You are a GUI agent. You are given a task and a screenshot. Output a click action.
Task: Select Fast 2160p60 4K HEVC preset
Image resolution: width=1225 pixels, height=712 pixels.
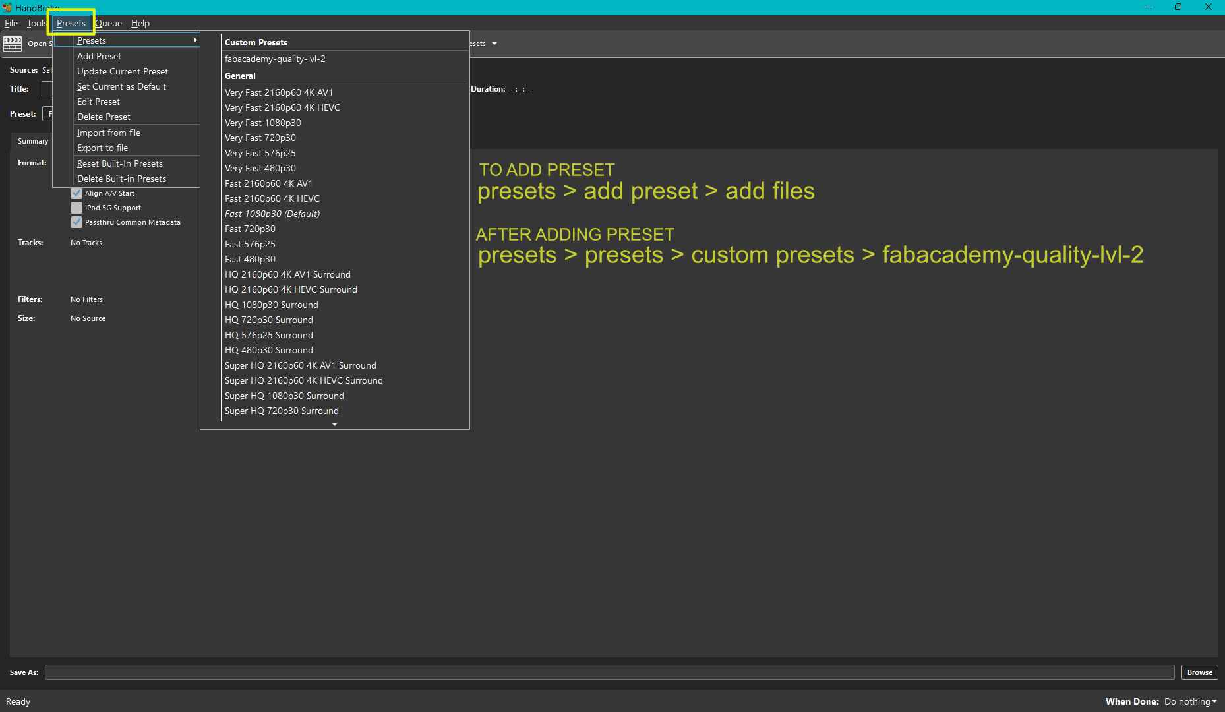coord(344,198)
